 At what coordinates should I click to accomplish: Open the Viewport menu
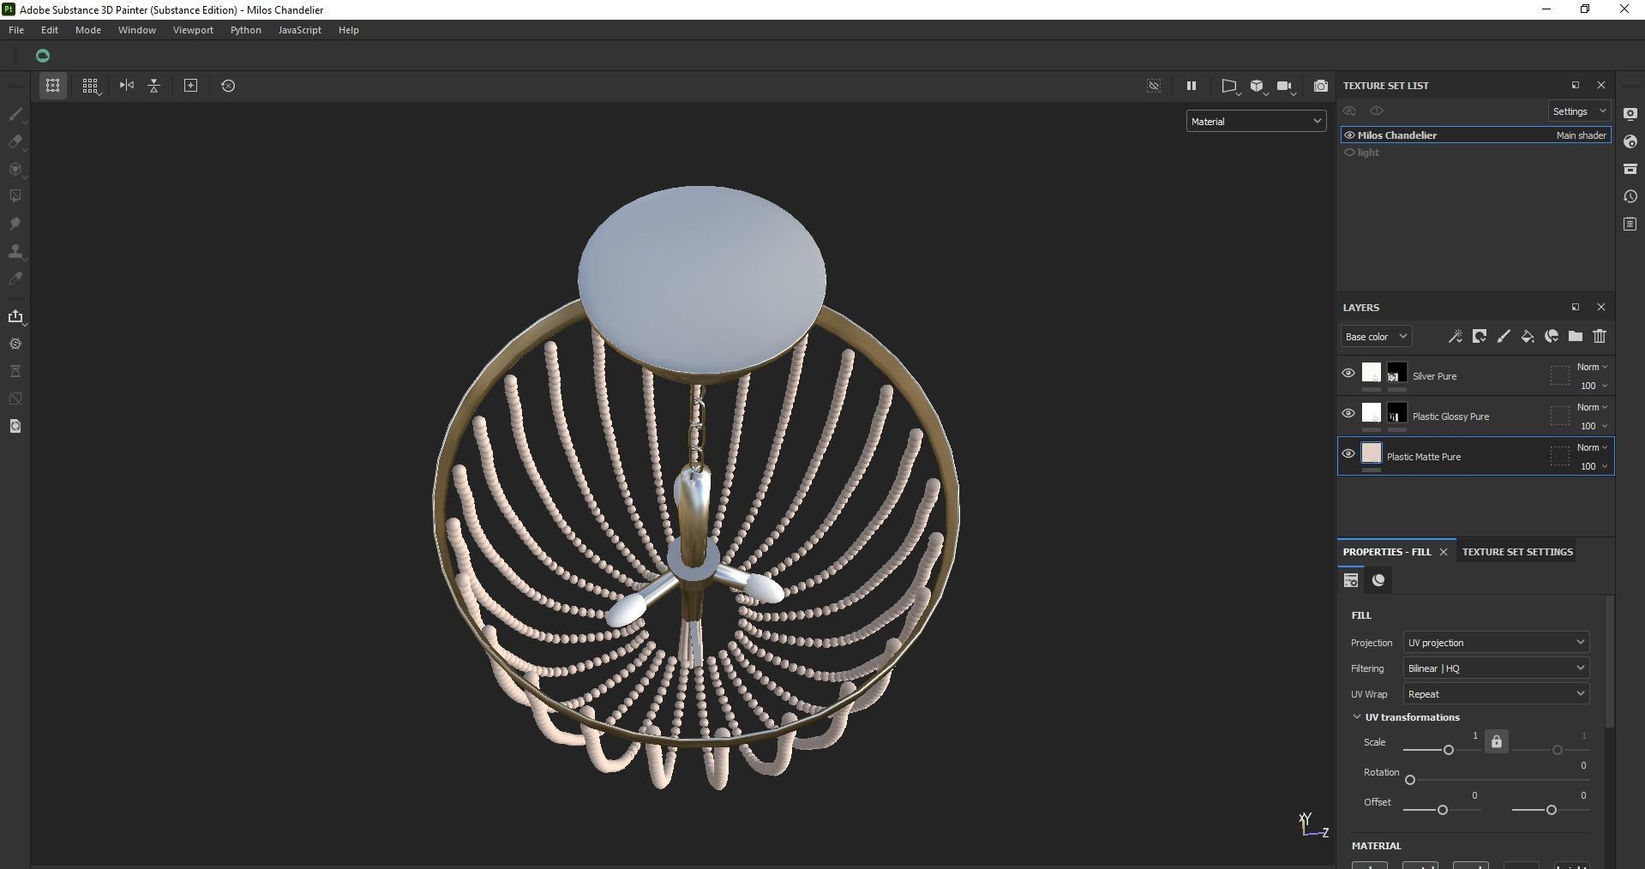point(193,30)
